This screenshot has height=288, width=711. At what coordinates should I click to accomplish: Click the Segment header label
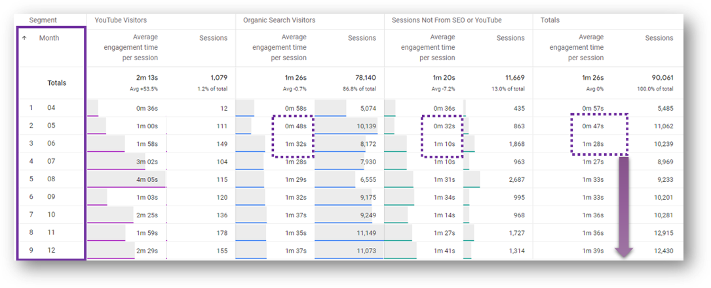pyautogui.click(x=43, y=20)
